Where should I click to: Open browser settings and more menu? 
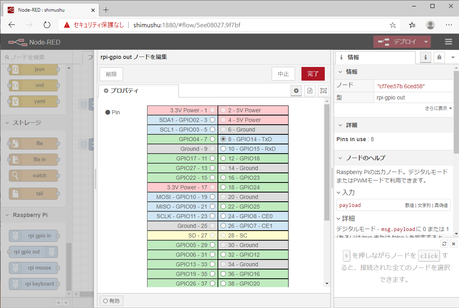click(449, 25)
